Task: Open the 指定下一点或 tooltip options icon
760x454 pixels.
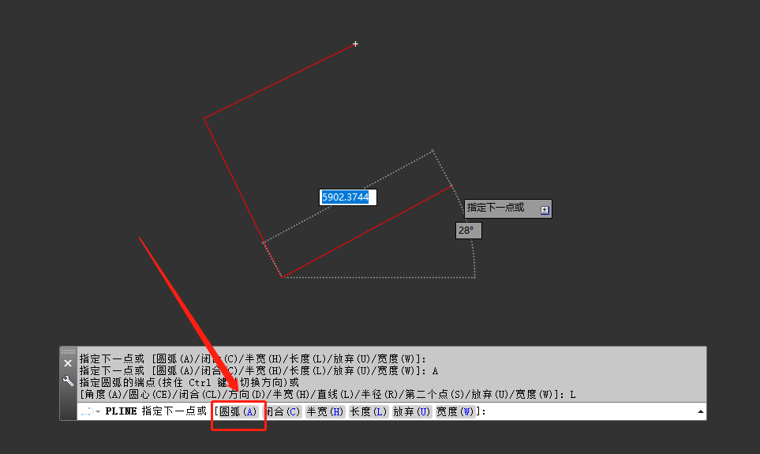Action: 545,210
